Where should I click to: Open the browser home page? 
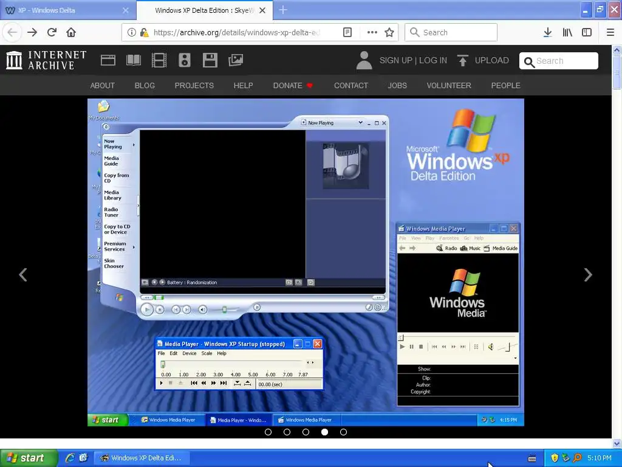71,33
